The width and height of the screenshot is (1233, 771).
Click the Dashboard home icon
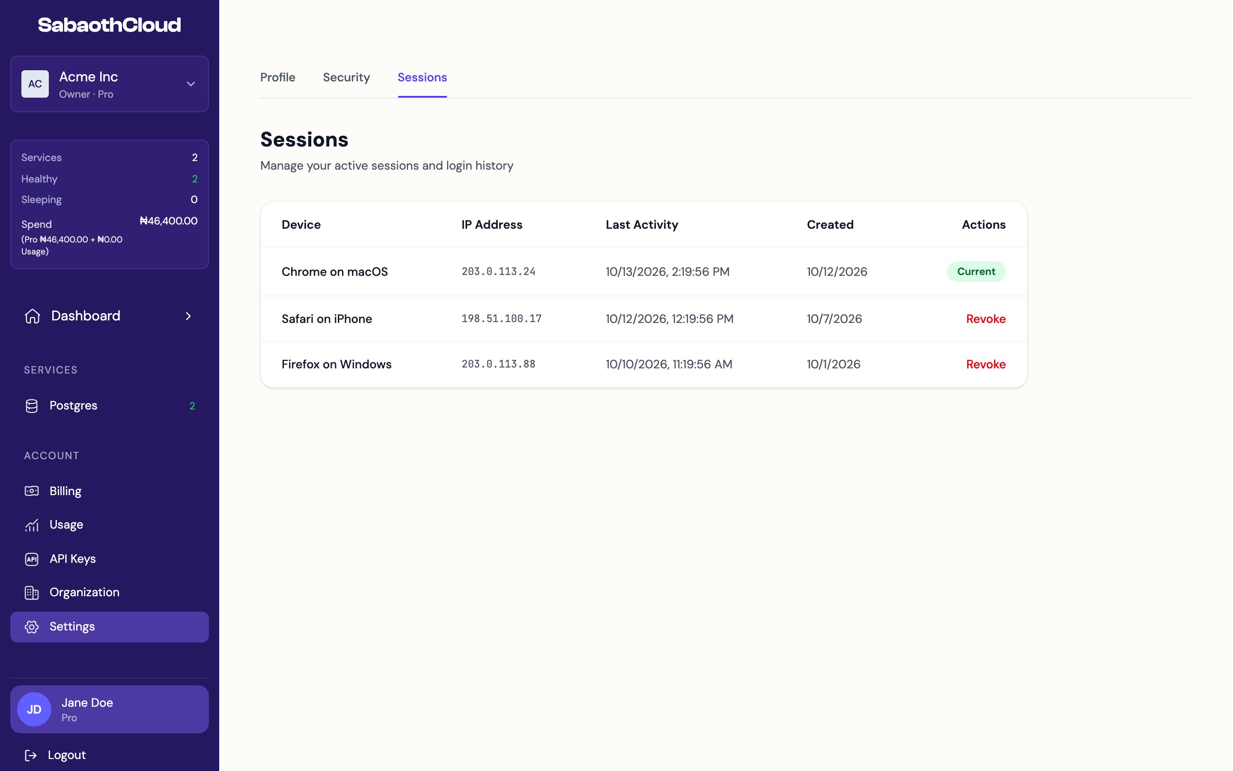32,316
